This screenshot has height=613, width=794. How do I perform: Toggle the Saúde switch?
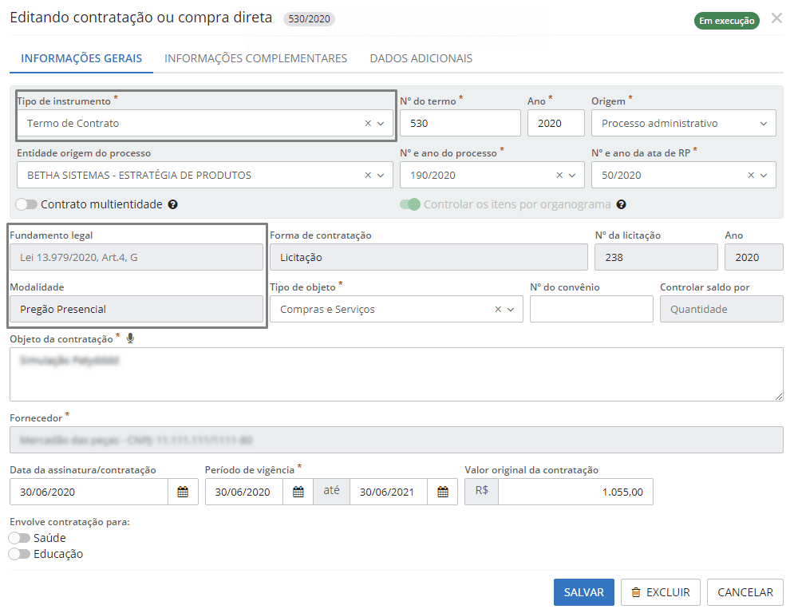click(19, 538)
